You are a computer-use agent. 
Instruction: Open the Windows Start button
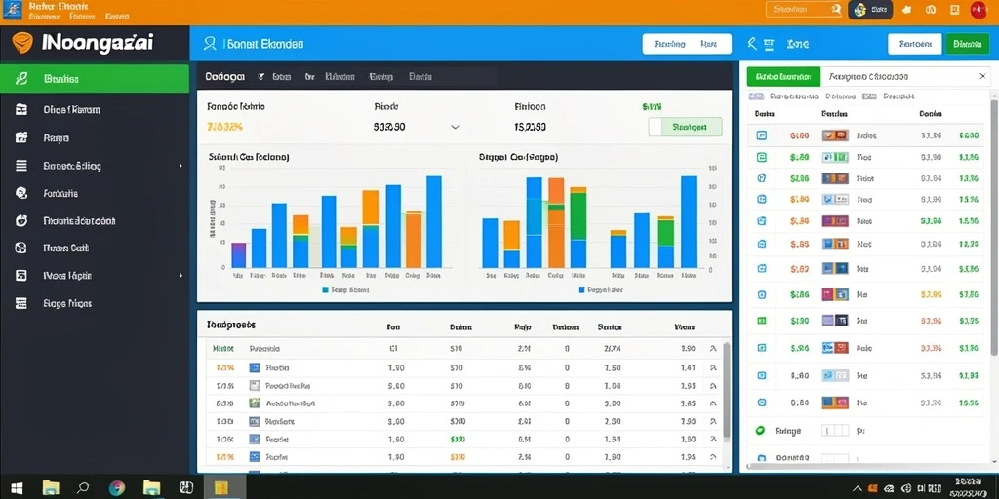(x=18, y=488)
